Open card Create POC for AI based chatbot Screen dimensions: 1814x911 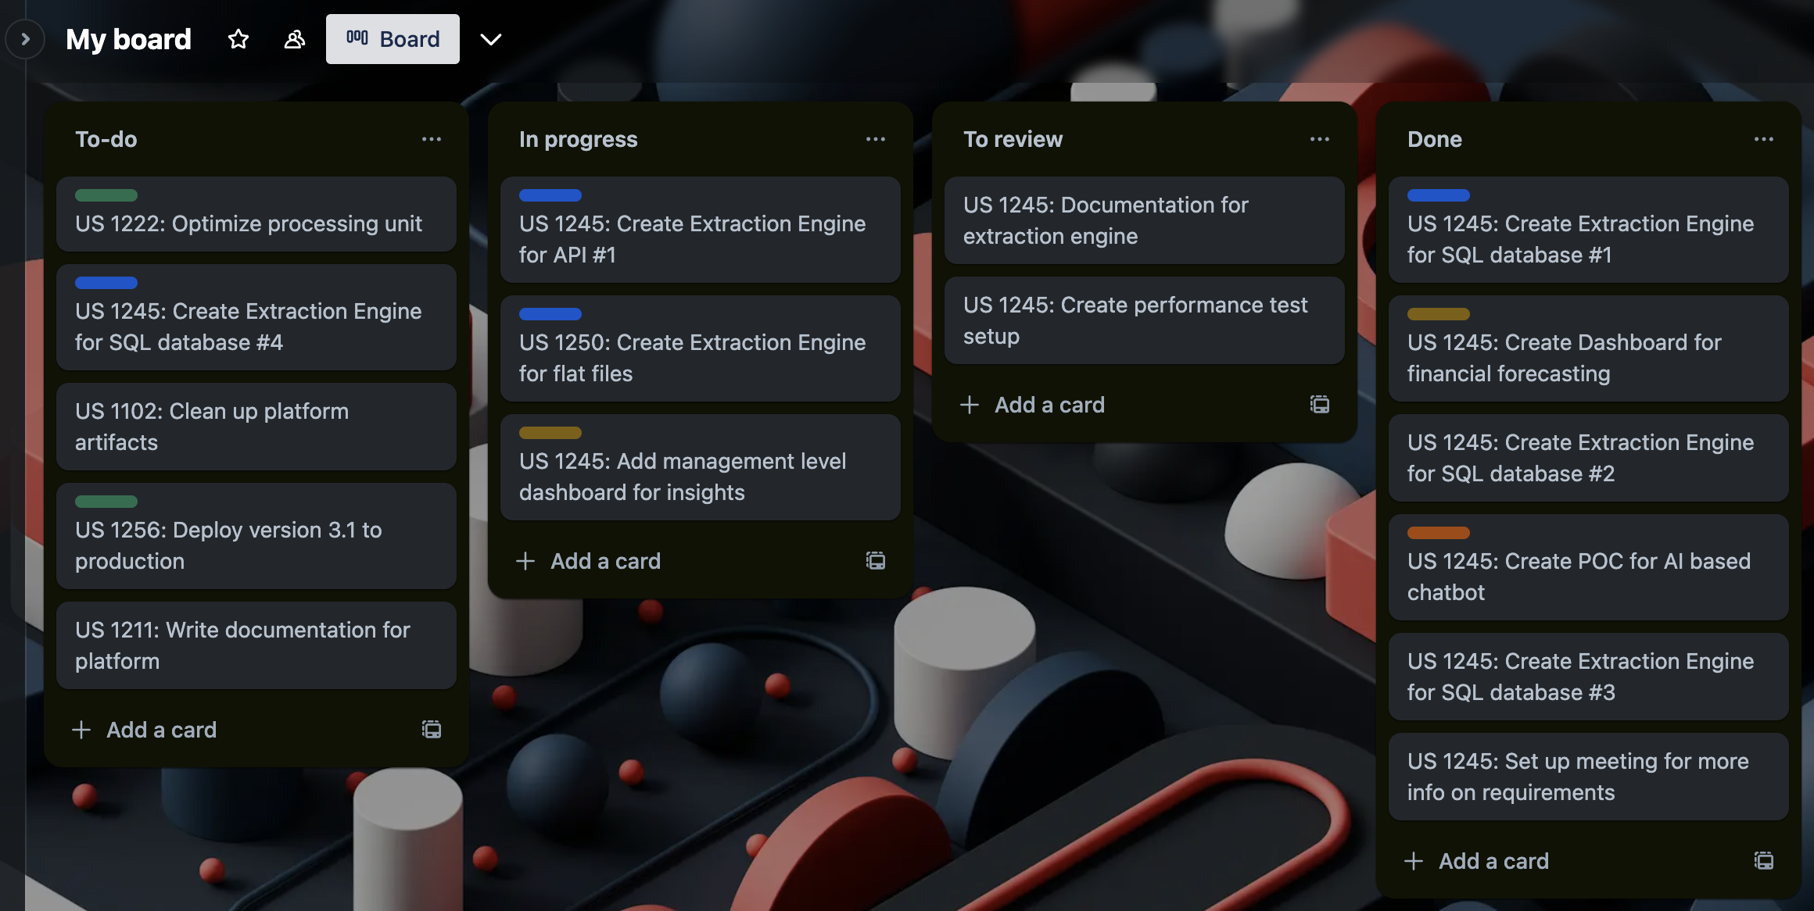(1589, 567)
